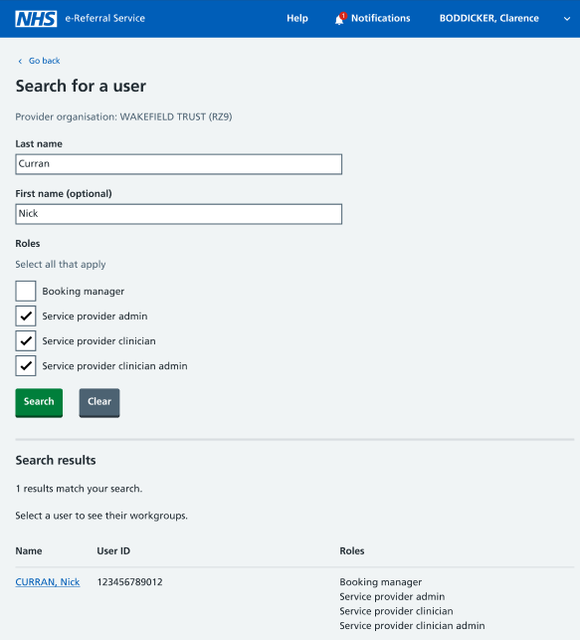Click Service provider admin in results
The image size is (580, 640).
[392, 597]
